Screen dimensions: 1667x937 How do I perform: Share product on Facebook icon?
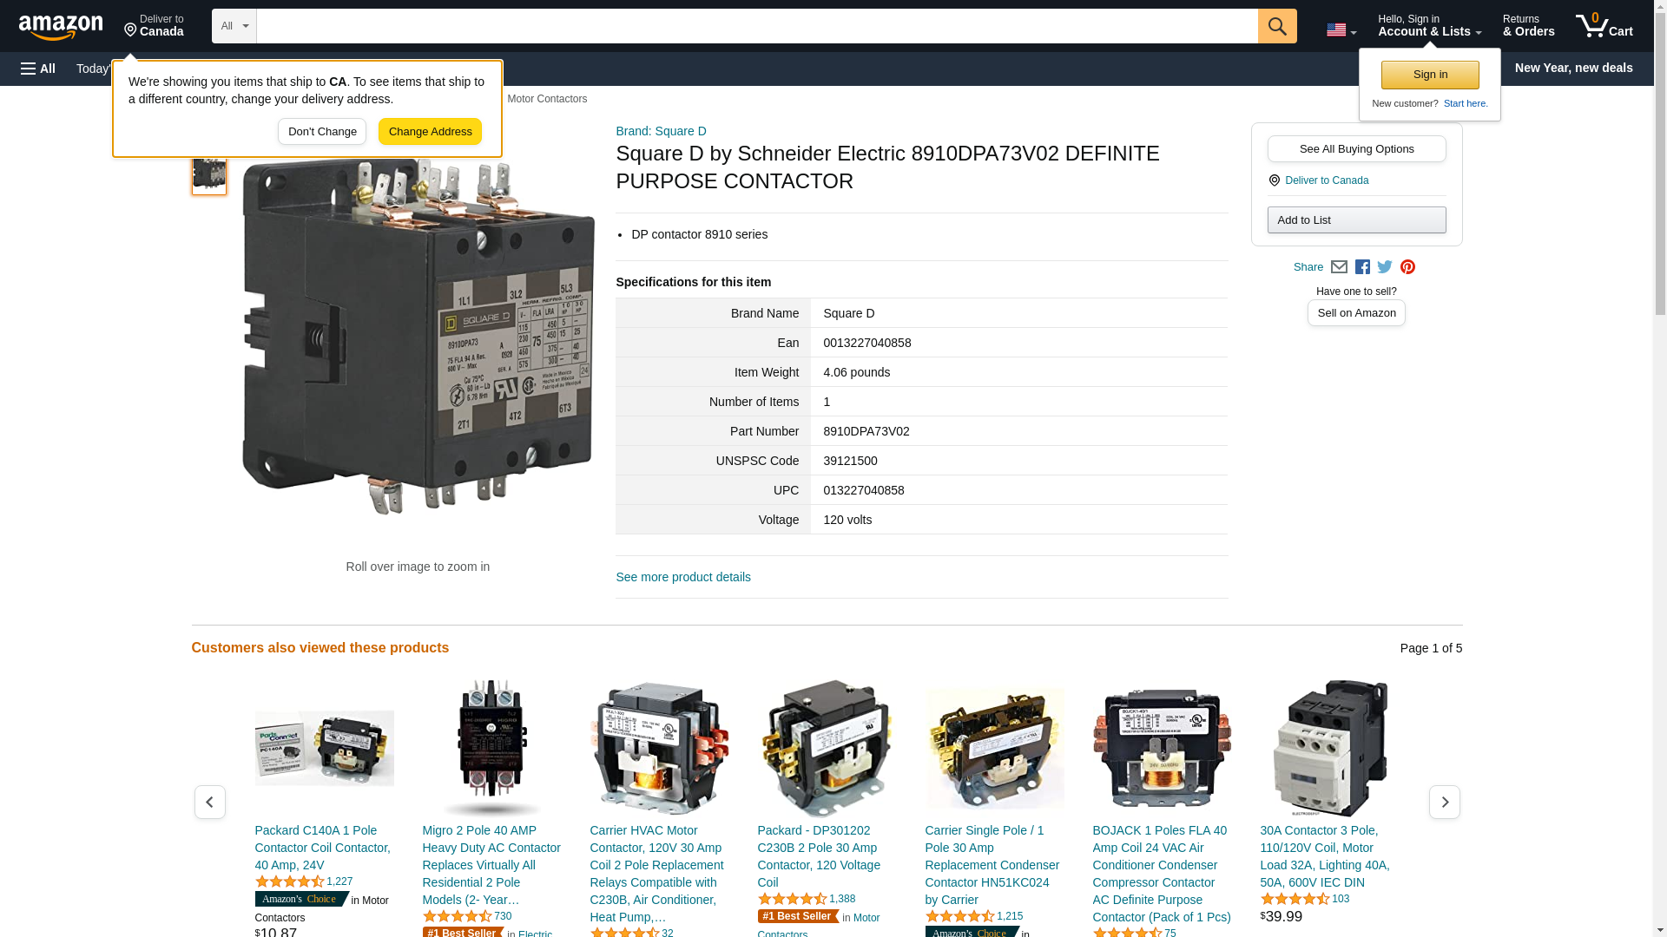pos(1362,267)
